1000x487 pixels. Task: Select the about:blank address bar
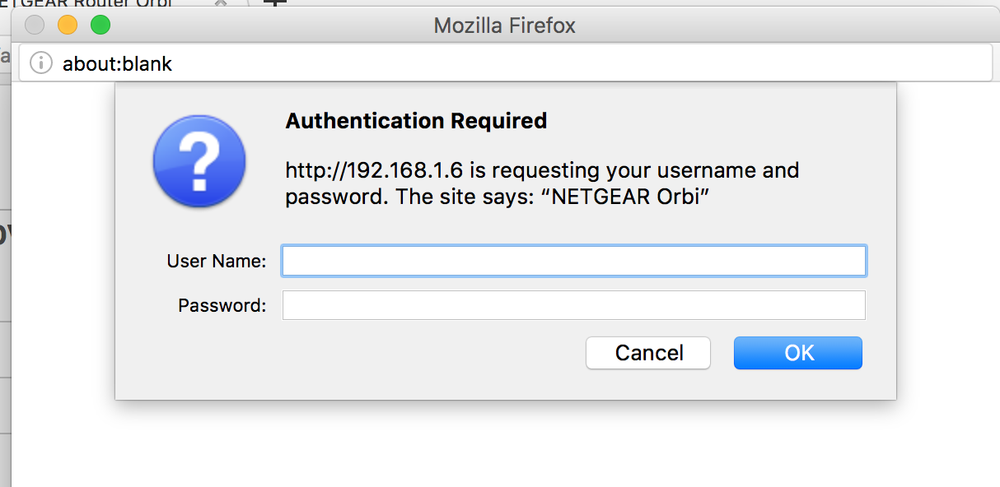(x=494, y=63)
